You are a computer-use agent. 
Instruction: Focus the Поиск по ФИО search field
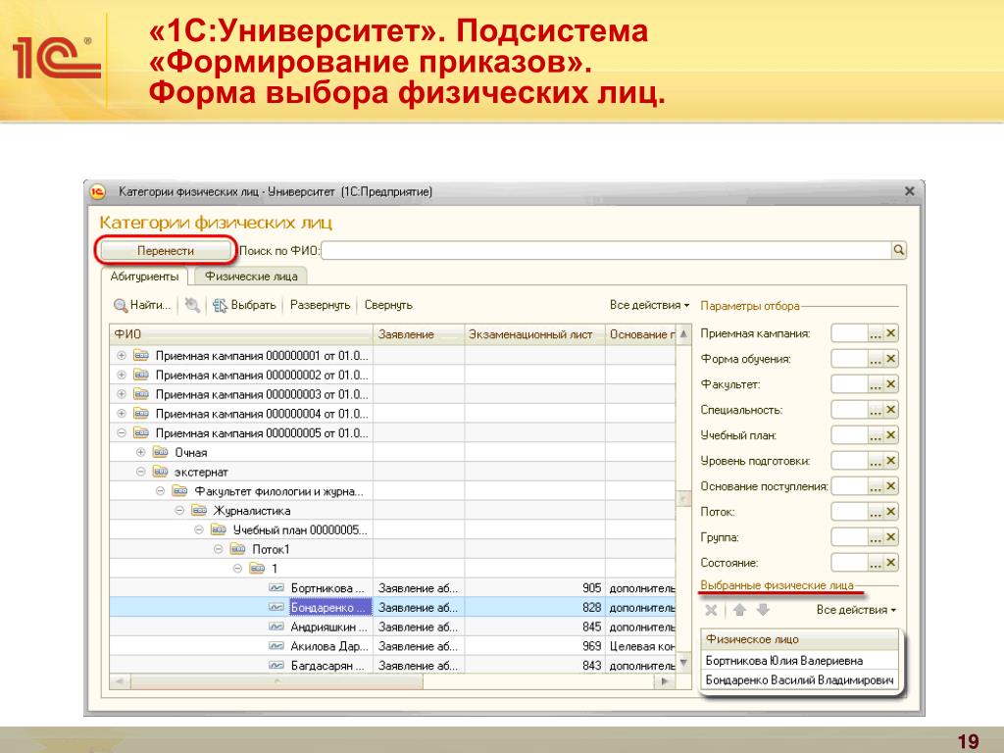coord(606,250)
